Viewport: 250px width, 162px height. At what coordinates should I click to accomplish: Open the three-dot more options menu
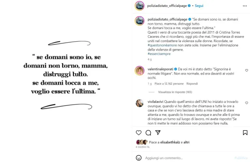pos(245,6)
